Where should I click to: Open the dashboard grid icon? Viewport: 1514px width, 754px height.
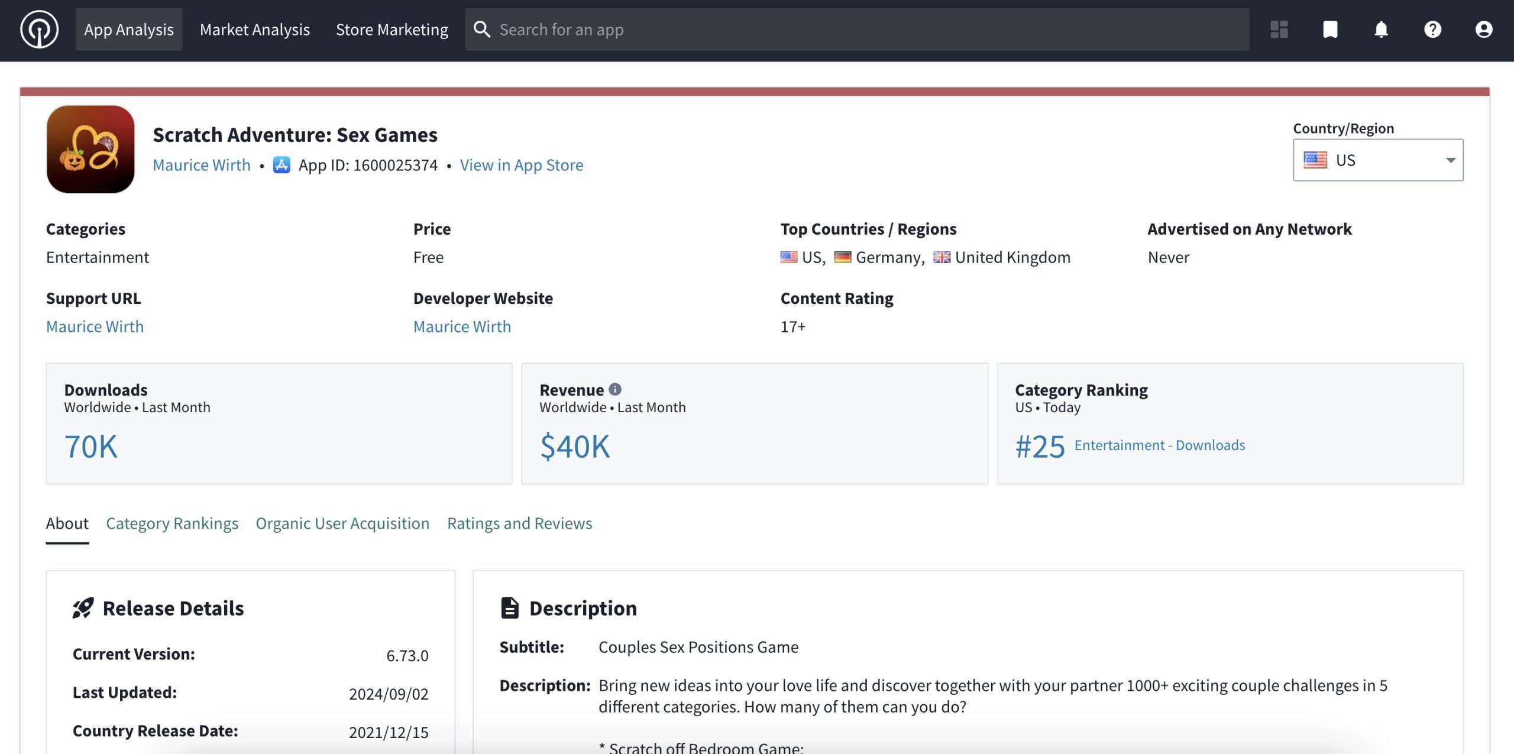[1279, 30]
